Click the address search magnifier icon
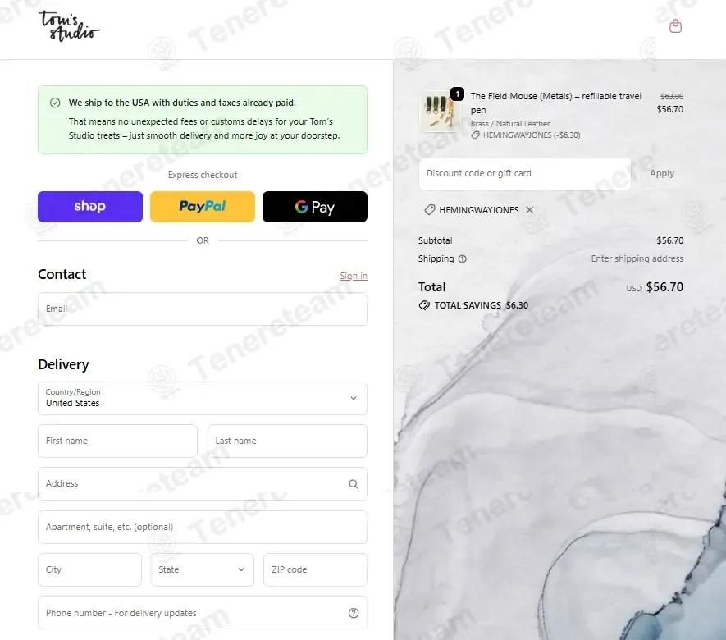Image resolution: width=726 pixels, height=640 pixels. tap(354, 484)
